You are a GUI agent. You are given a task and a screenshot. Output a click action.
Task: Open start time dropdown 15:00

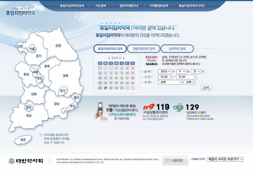[x=166, y=77]
